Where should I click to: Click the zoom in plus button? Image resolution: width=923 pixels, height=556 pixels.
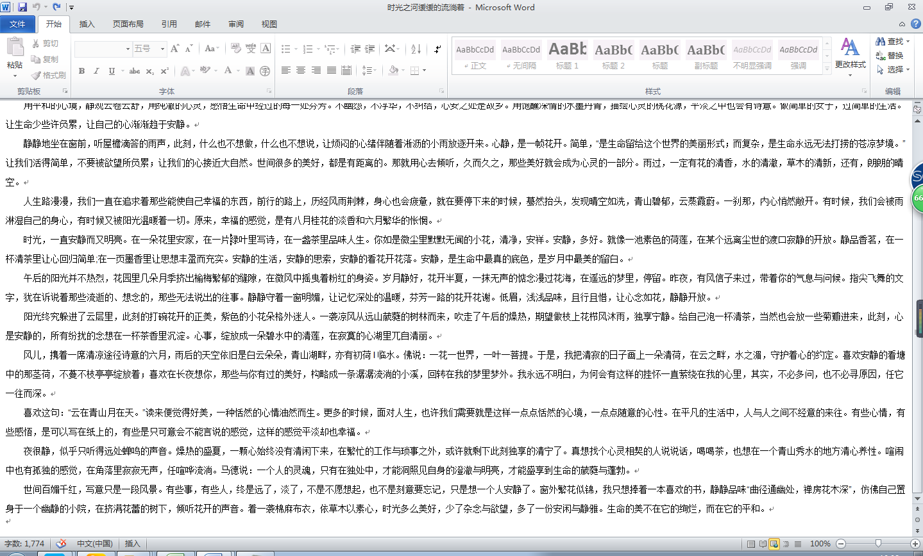[915, 544]
